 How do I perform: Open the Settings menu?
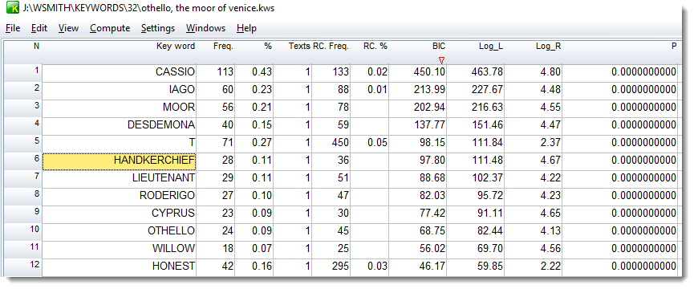click(158, 28)
